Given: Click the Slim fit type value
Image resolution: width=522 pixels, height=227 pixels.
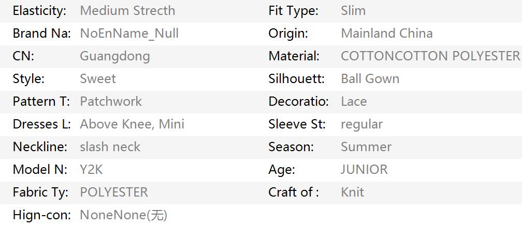Looking at the screenshot, I should click(x=353, y=11).
